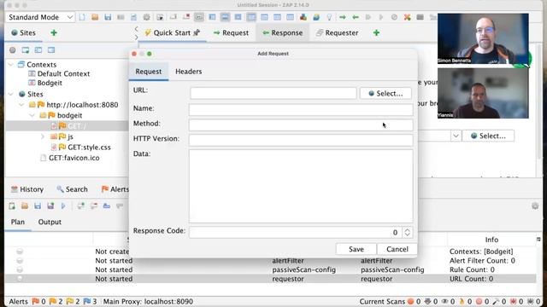547x307 pixels.
Task: Click the red X breakpoint icon in the main toolbar
Action: [407, 17]
